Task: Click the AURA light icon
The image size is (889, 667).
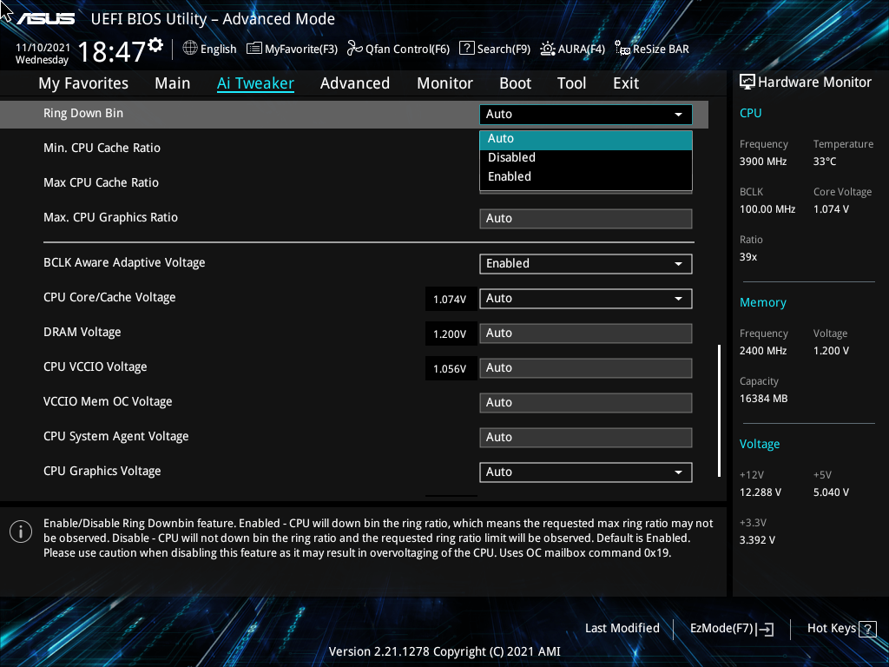Action: pyautogui.click(x=548, y=49)
